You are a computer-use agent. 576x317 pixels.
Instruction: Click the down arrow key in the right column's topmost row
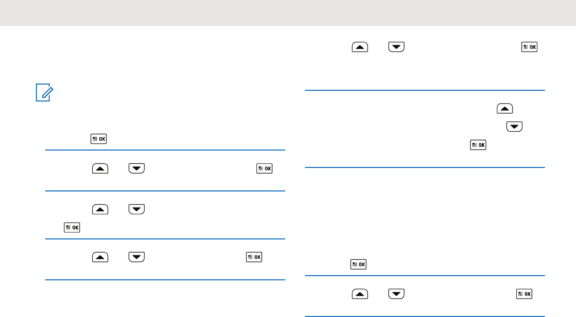click(x=396, y=47)
